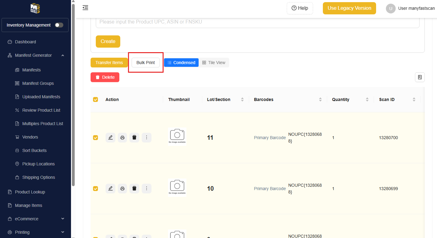Click the yellow Transfer Items button
The width and height of the screenshot is (437, 238).
click(109, 63)
